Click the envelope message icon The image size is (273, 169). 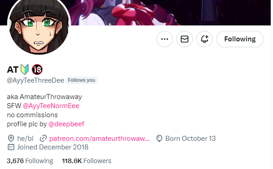click(185, 39)
